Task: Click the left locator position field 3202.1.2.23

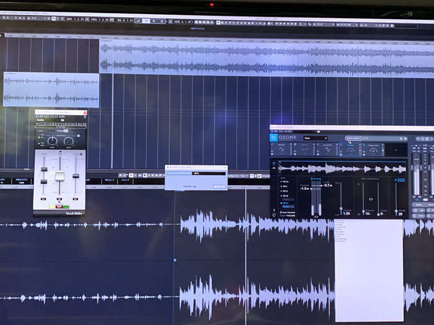Action: (x=75, y=19)
